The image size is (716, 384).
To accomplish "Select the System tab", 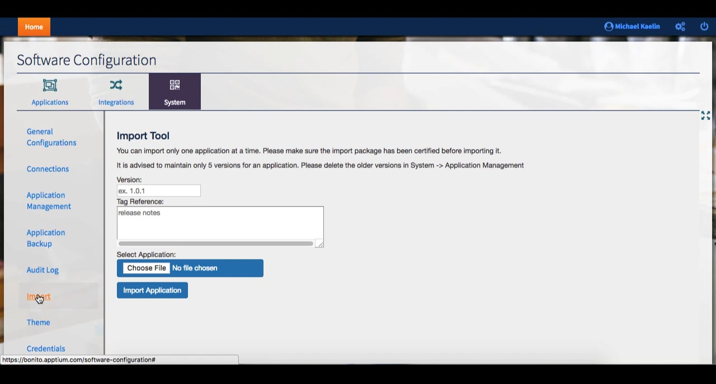I will point(175,92).
